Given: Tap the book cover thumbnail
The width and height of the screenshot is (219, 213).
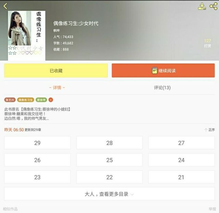Looking at the screenshot, I should [x=27, y=36].
